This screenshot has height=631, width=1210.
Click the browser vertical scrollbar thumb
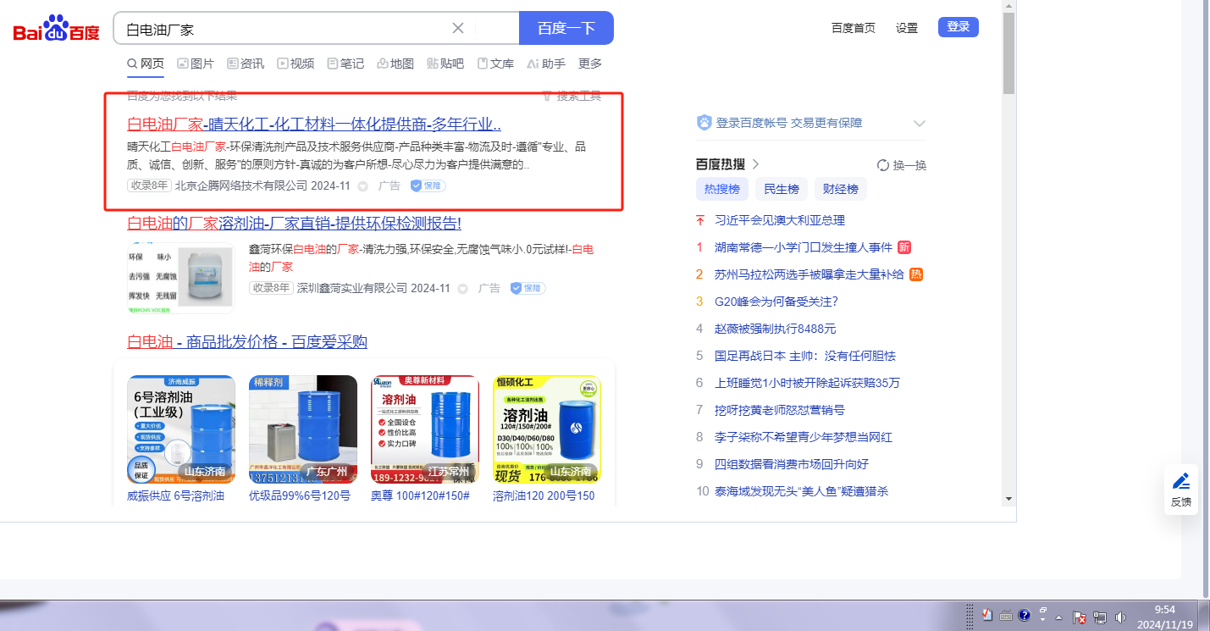tap(1008, 53)
